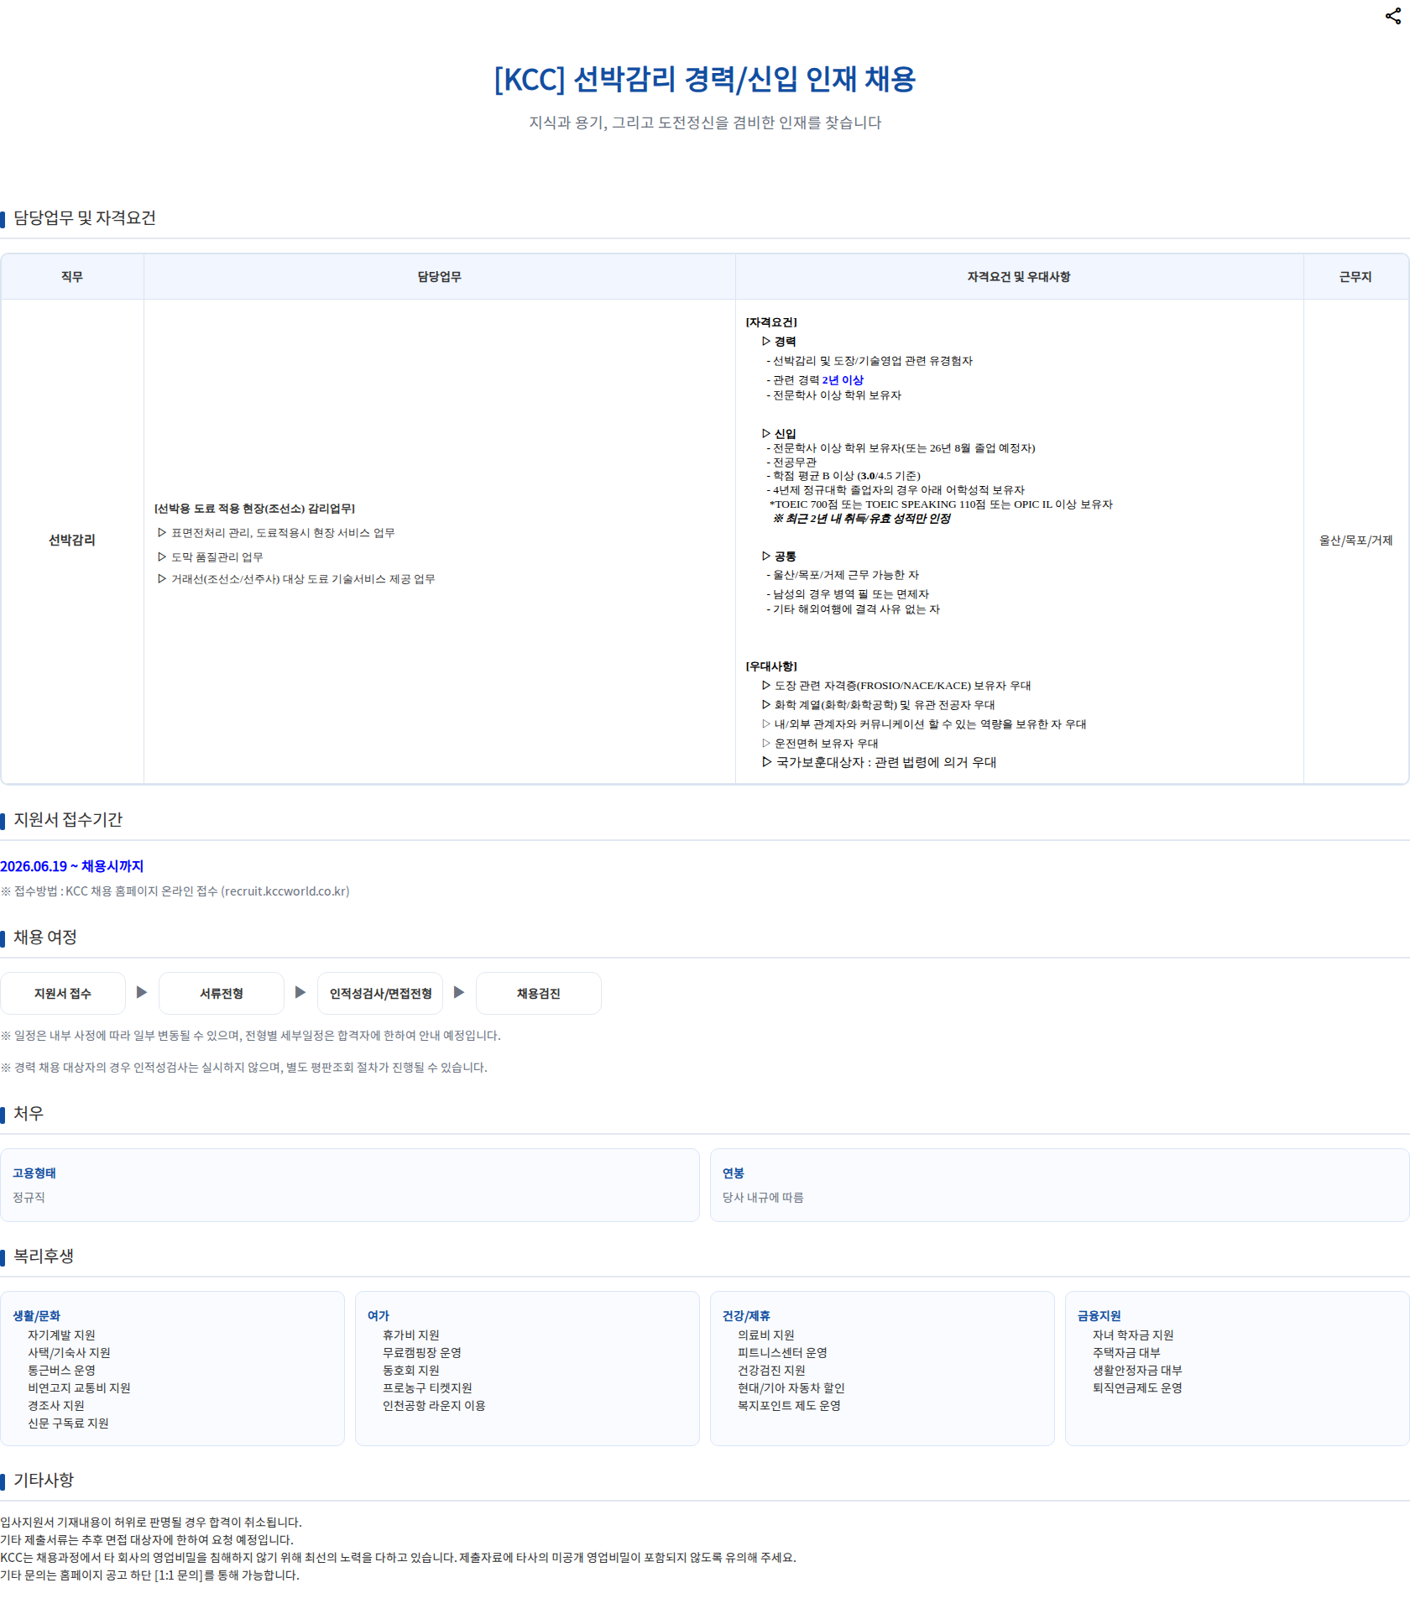Click the TOEIC 700점 requirement line
This screenshot has width=1410, height=1609.
[941, 504]
